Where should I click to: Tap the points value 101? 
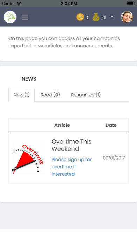click(103, 18)
